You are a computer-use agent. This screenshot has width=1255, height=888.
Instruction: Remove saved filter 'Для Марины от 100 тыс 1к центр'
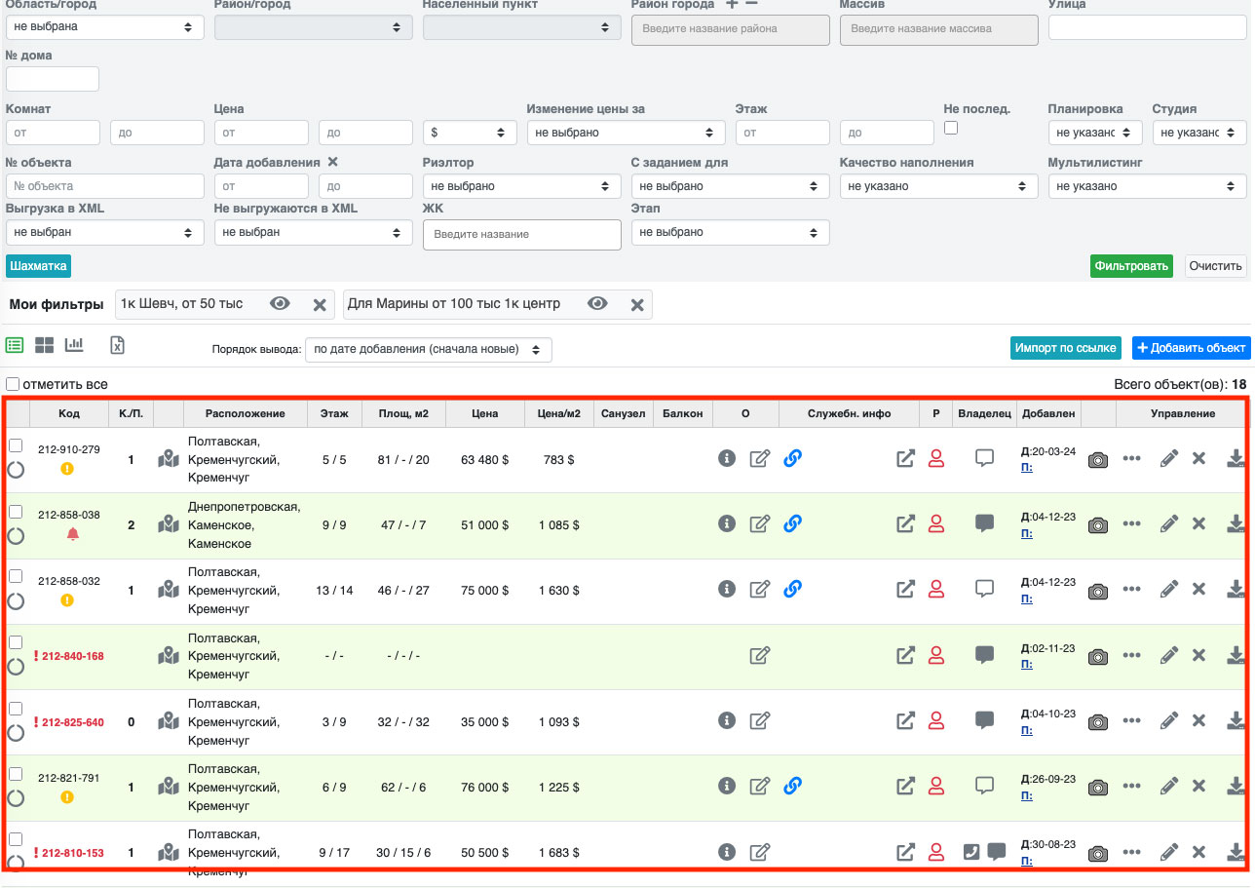[637, 305]
